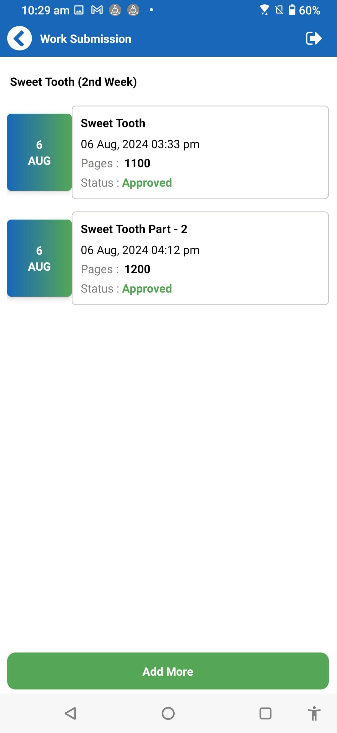Tap the Approved status of Sweet Tooth
This screenshot has height=733, width=337.
[147, 183]
